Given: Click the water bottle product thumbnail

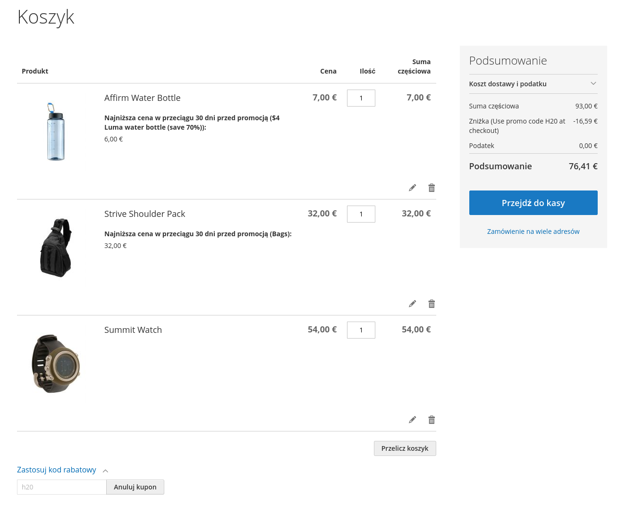Looking at the screenshot, I should point(56,132).
